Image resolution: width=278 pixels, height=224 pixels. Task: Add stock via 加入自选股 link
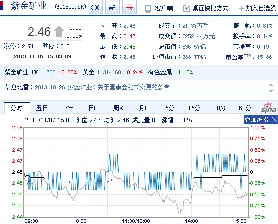click(x=261, y=8)
